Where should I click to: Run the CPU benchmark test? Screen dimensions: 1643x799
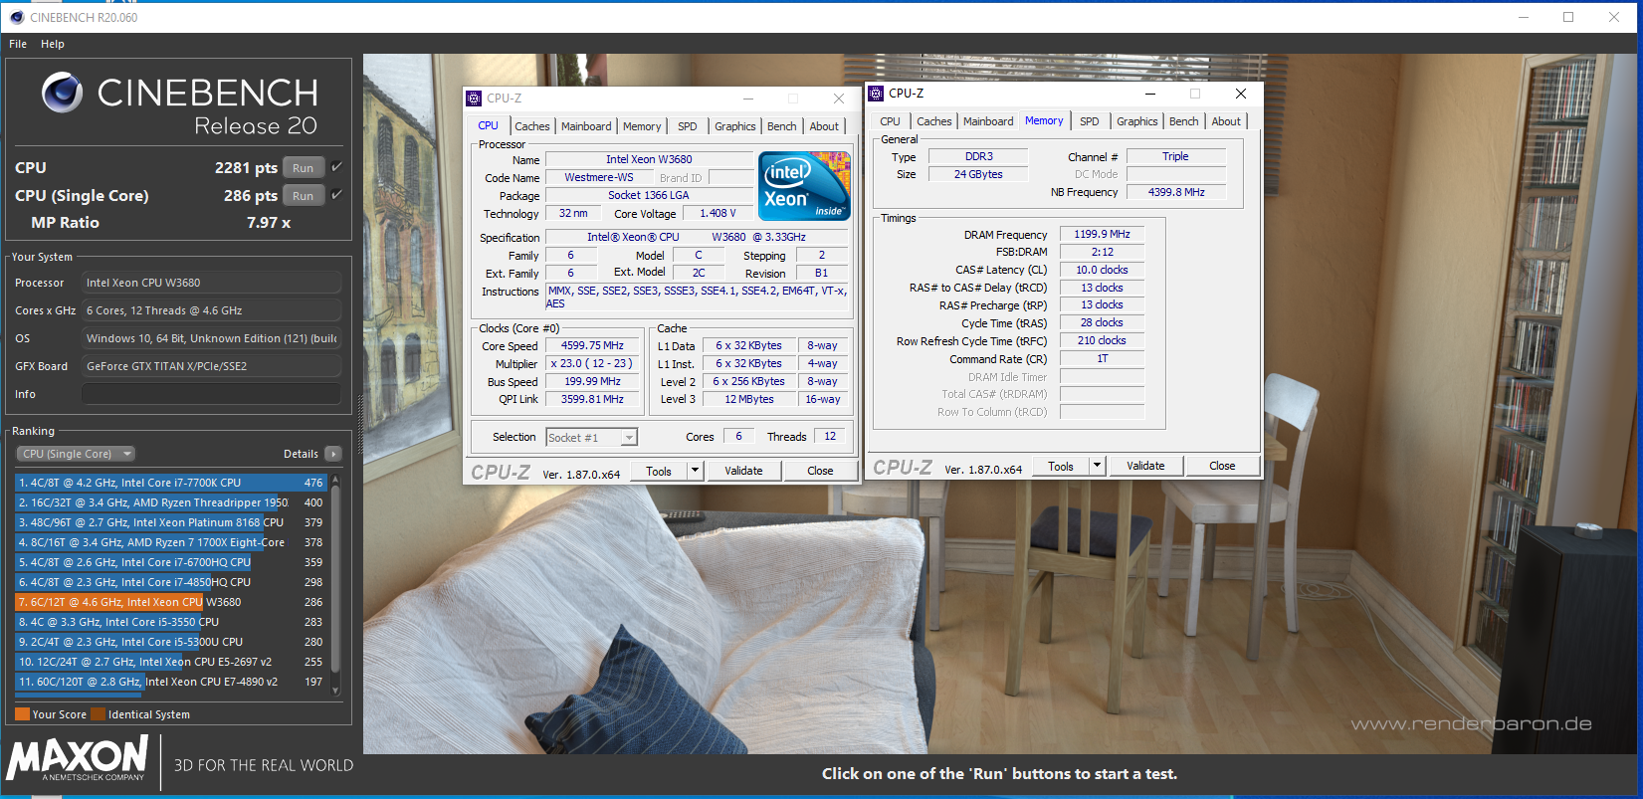[304, 167]
